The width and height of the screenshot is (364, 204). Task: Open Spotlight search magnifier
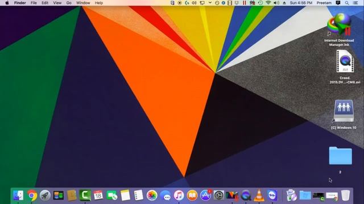347,3
